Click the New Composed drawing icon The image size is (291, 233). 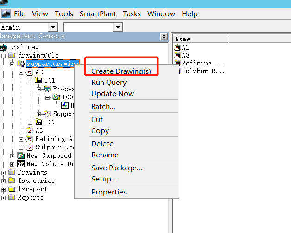21,155
